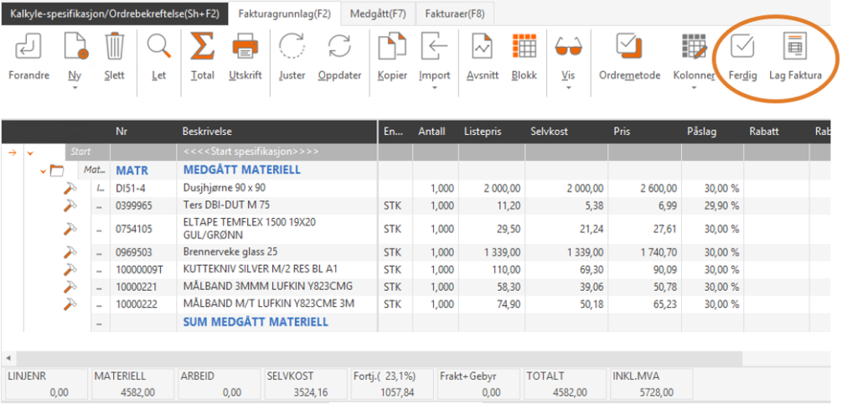
Task: Collapse the Start spesifikasjon row chevron
Action: click(29, 153)
